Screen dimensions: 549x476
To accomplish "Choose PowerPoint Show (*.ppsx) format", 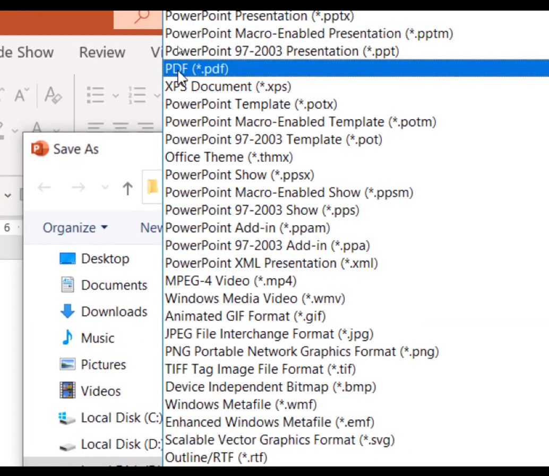I will click(x=239, y=174).
